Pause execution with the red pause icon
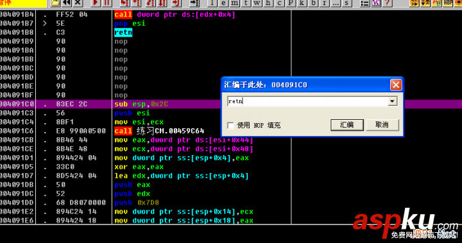This screenshot has width=462, height=243. tap(107, 3)
